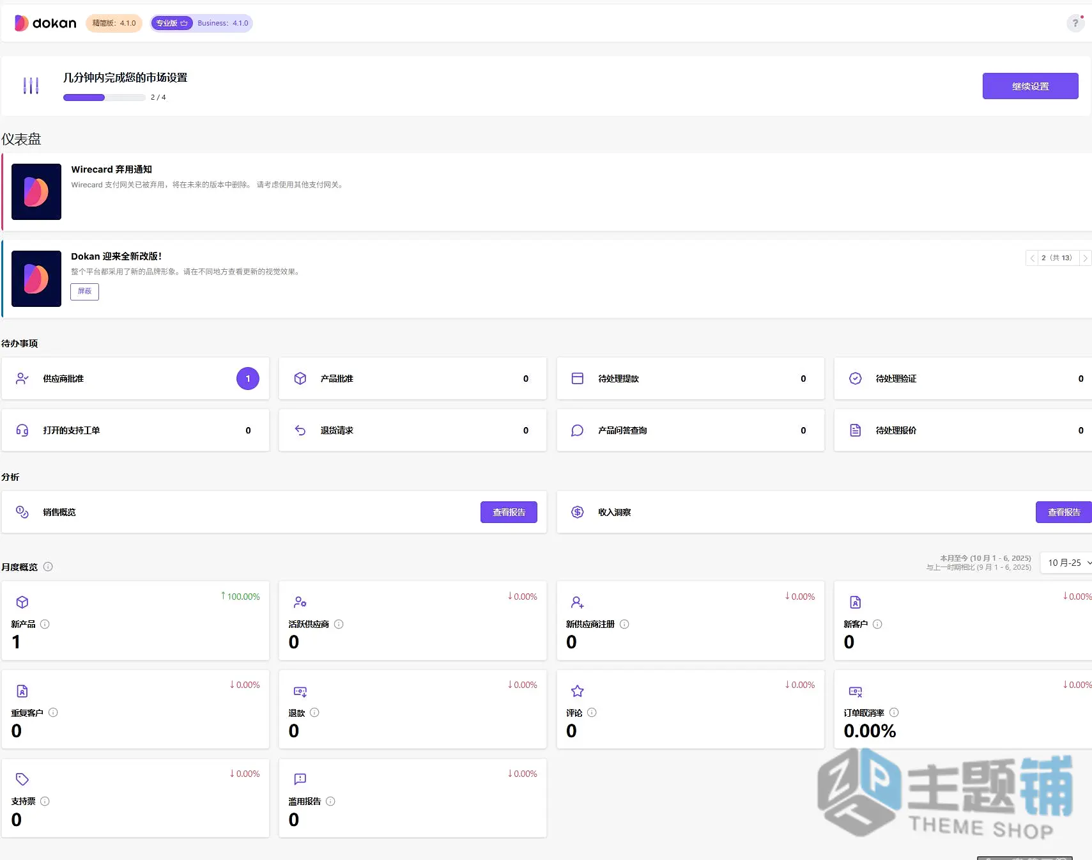The width and height of the screenshot is (1092, 860).
Task: Show info tooltip beside 退款
Action: [x=314, y=712]
